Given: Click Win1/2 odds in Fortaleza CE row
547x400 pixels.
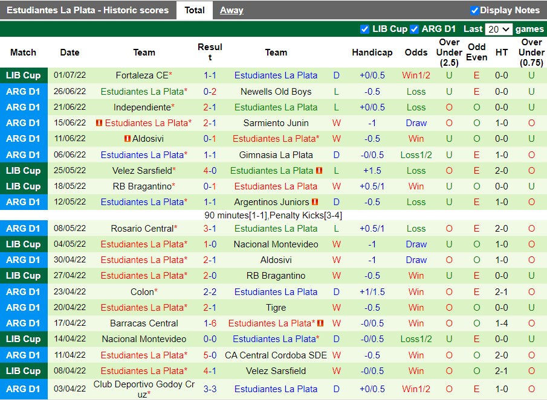Looking at the screenshot, I should [x=416, y=75].
